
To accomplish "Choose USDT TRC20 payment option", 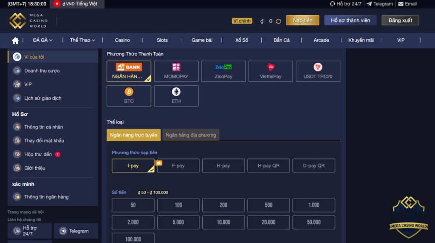I will pyautogui.click(x=318, y=71).
